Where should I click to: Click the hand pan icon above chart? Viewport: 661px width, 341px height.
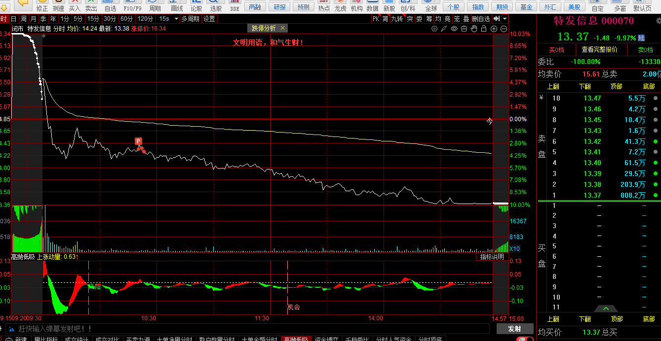[x=474, y=29]
